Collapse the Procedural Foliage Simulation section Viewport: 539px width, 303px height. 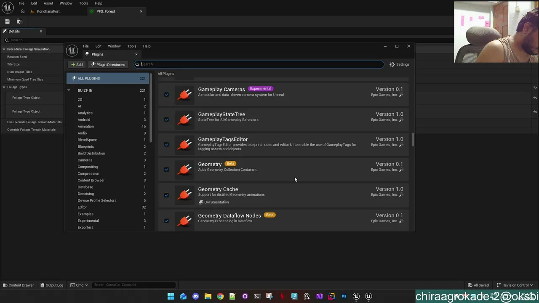pyautogui.click(x=4, y=49)
